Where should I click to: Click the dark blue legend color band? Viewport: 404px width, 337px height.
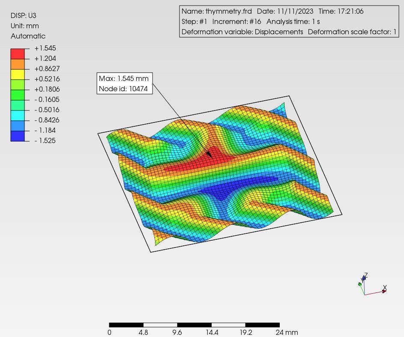[18, 136]
